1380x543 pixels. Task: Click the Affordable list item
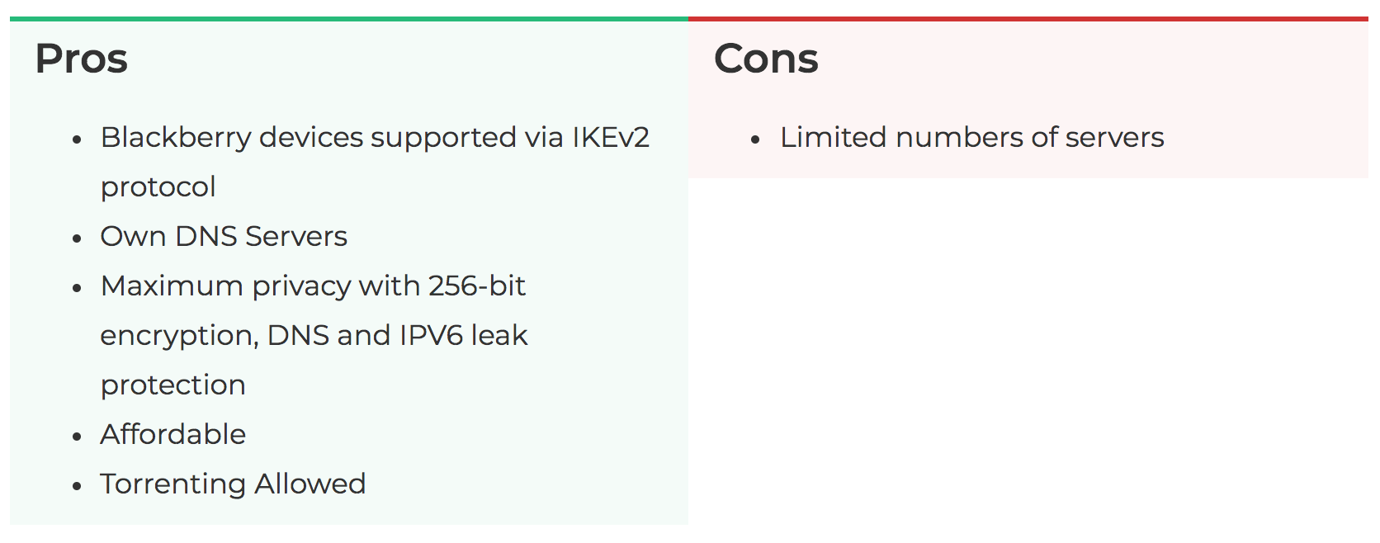pos(173,435)
